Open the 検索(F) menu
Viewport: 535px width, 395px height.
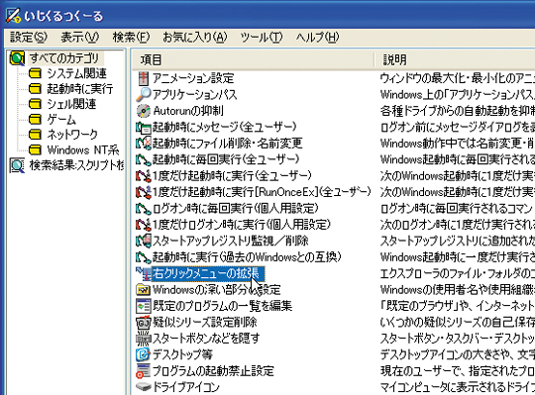click(x=131, y=38)
